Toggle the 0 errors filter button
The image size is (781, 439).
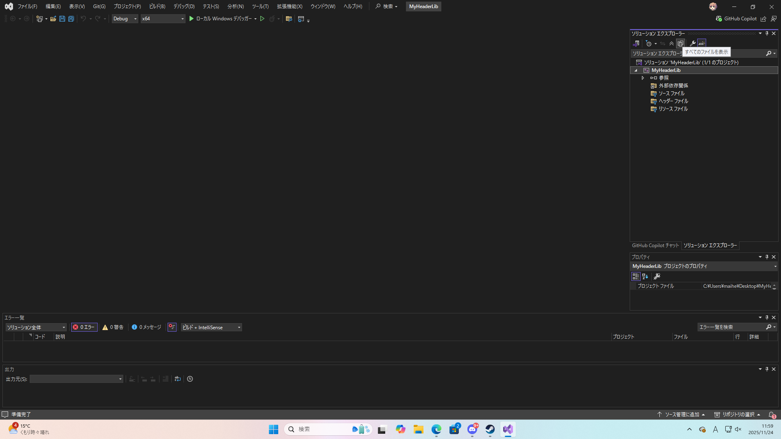tap(84, 327)
